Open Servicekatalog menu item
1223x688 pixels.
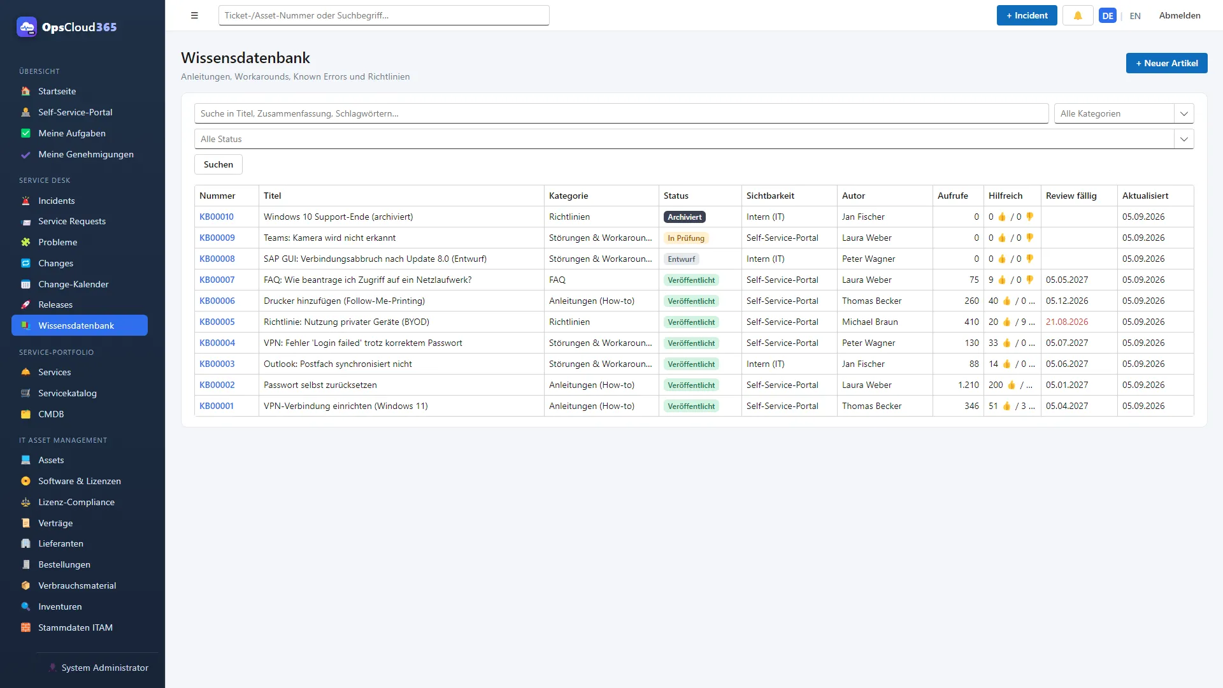[x=80, y=393]
